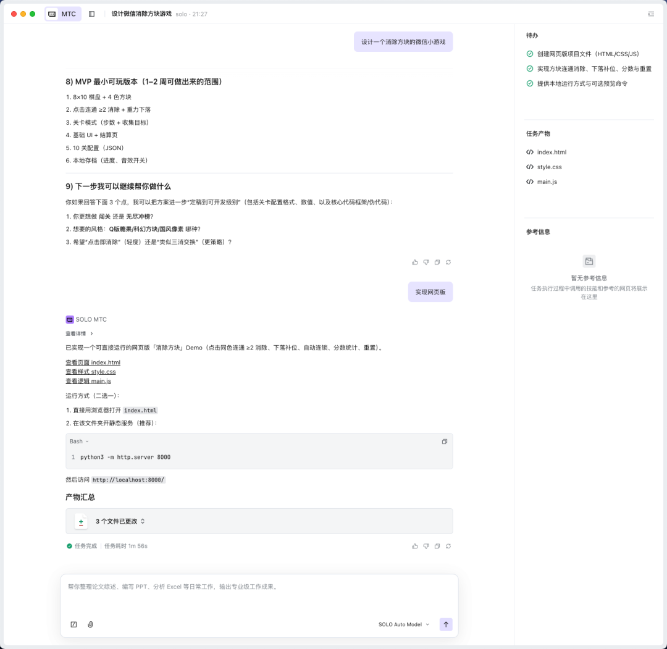This screenshot has width=667, height=649.
Task: Click the 参考信息 section heading
Action: pyautogui.click(x=538, y=232)
